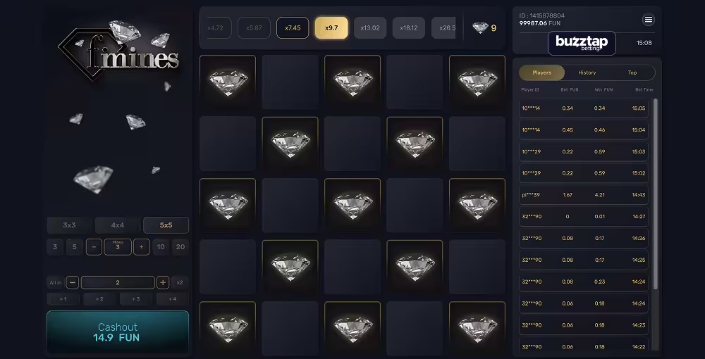Cash out 14.9 FUN

click(118, 332)
